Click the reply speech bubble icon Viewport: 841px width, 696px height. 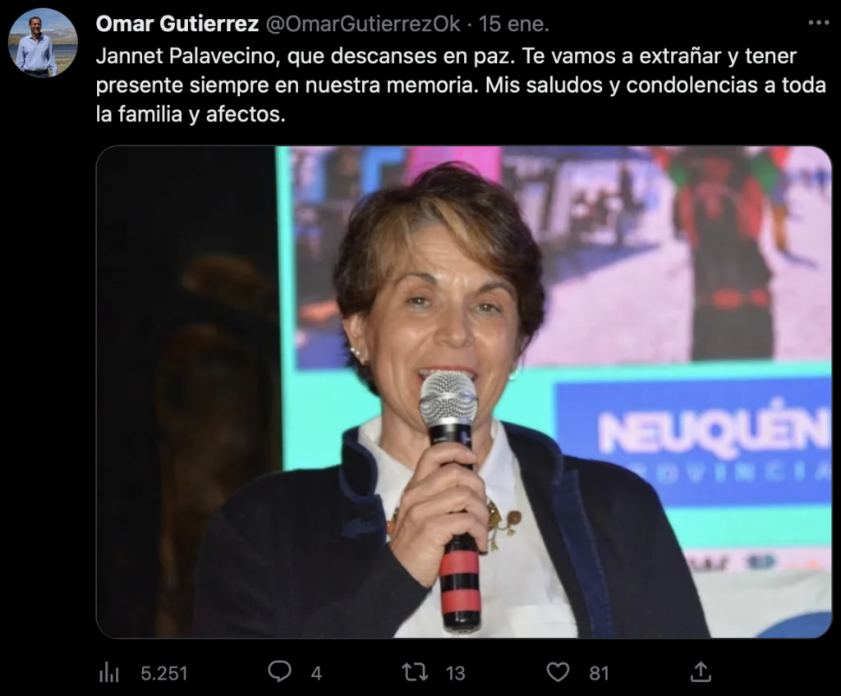[279, 672]
